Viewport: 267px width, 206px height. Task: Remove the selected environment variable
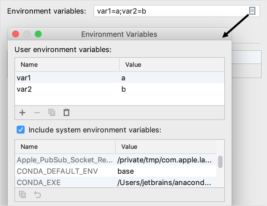[37, 112]
